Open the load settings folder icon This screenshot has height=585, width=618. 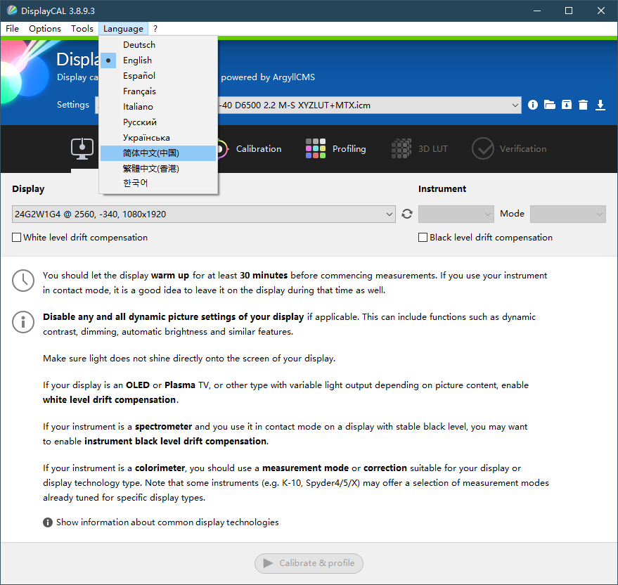tap(549, 105)
